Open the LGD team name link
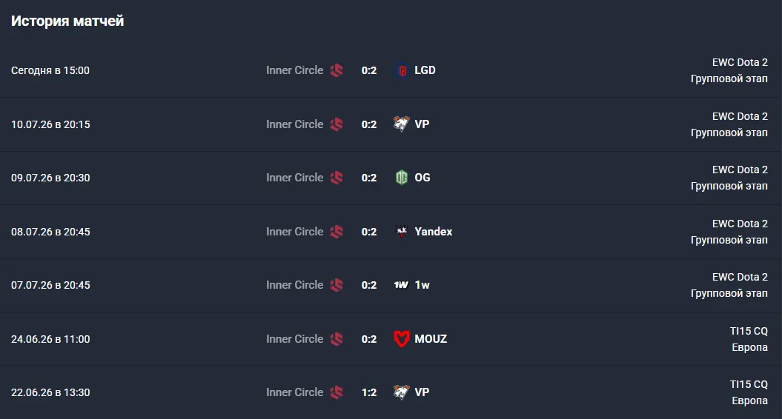Screen dimensions: 782x419 [x=425, y=70]
